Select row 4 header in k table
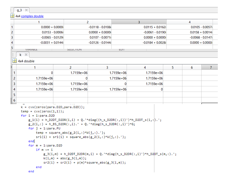 click(14, 89)
